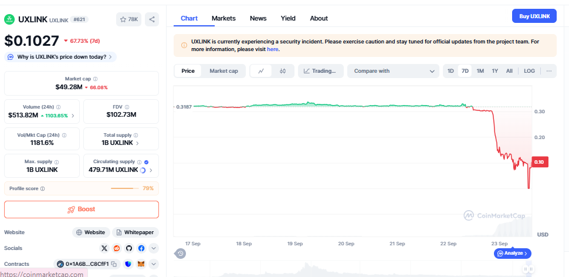
Task: Click the Buy UXLINK button
Action: point(534,16)
